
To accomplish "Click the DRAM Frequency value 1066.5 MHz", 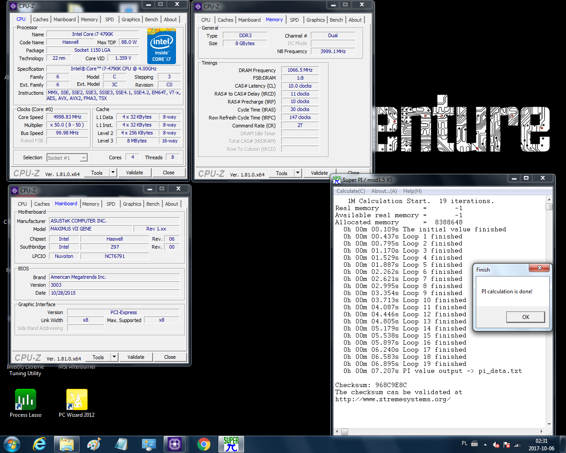I will (300, 70).
